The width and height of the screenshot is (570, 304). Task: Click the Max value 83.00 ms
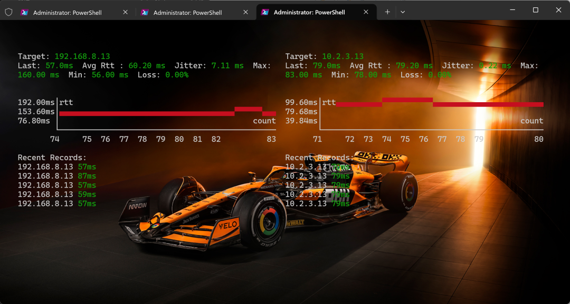coord(303,75)
